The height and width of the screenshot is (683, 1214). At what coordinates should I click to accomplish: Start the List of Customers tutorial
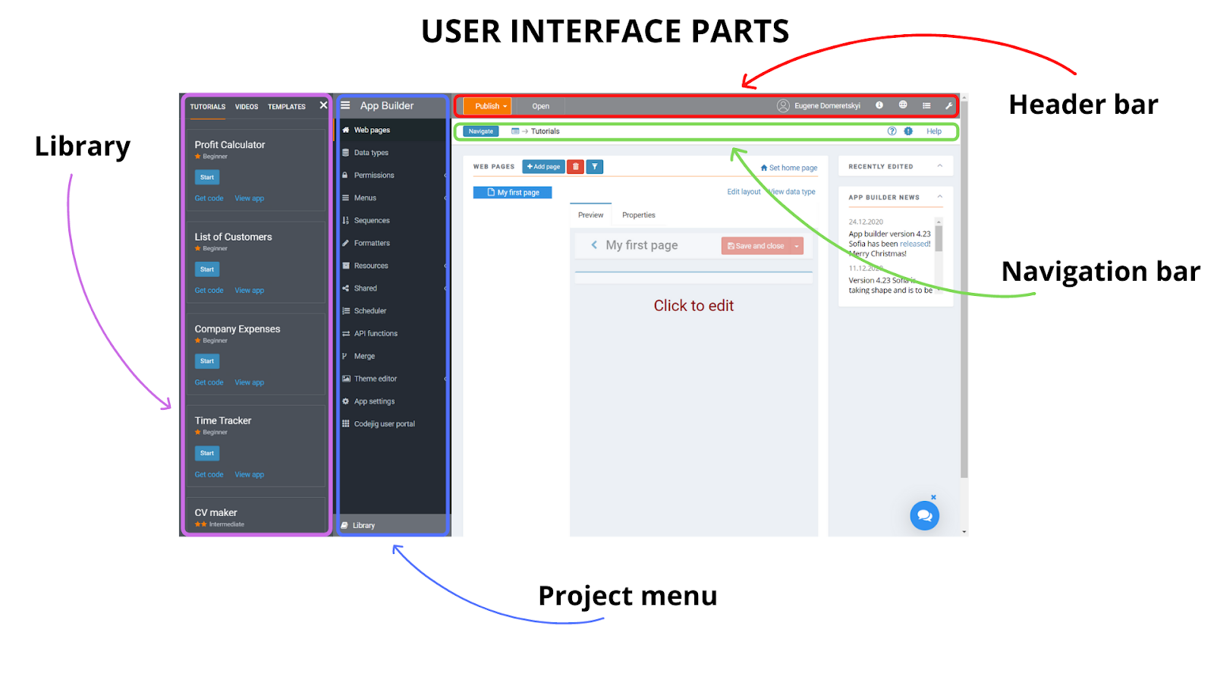207,269
